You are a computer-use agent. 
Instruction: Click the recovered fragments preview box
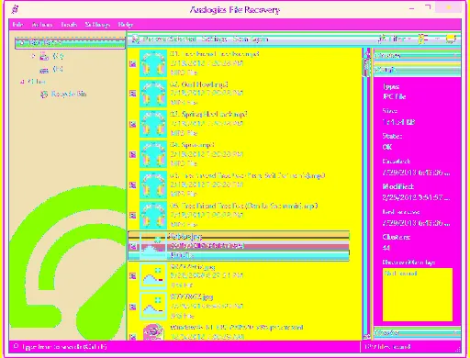click(x=418, y=295)
